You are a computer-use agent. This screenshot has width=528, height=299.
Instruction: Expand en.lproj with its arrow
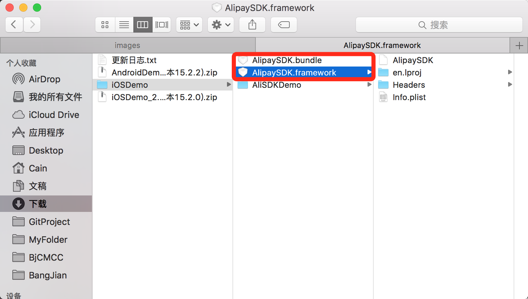pos(510,72)
